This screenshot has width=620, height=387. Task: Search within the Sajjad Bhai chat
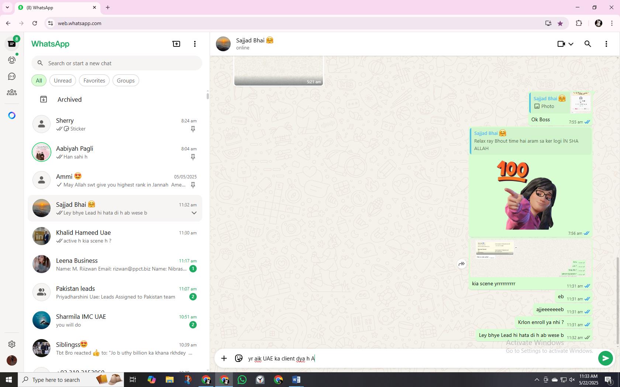(588, 44)
